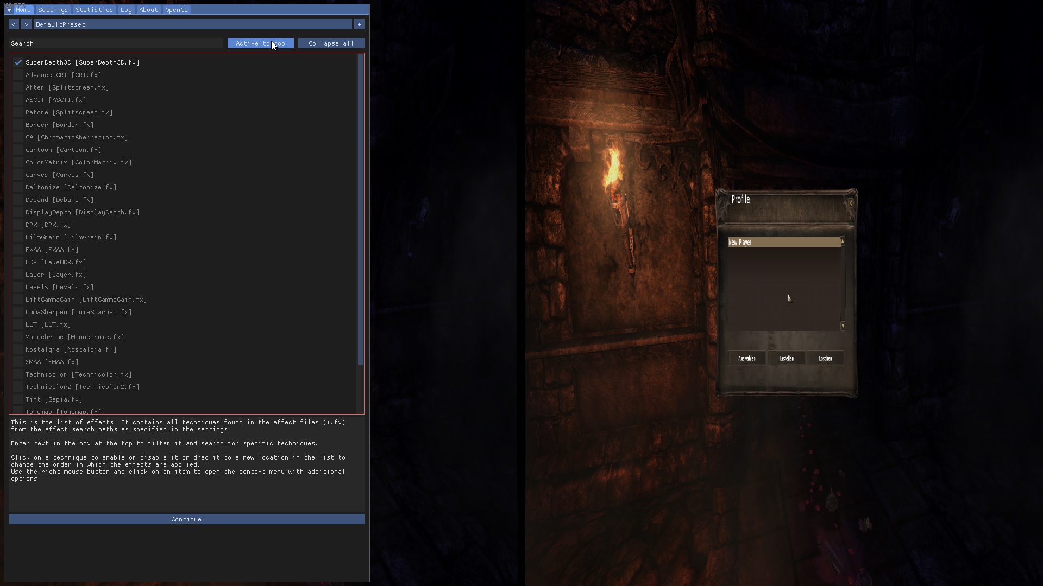
Task: Enable the AdvancedCRT effect checkbox
Action: pyautogui.click(x=18, y=75)
